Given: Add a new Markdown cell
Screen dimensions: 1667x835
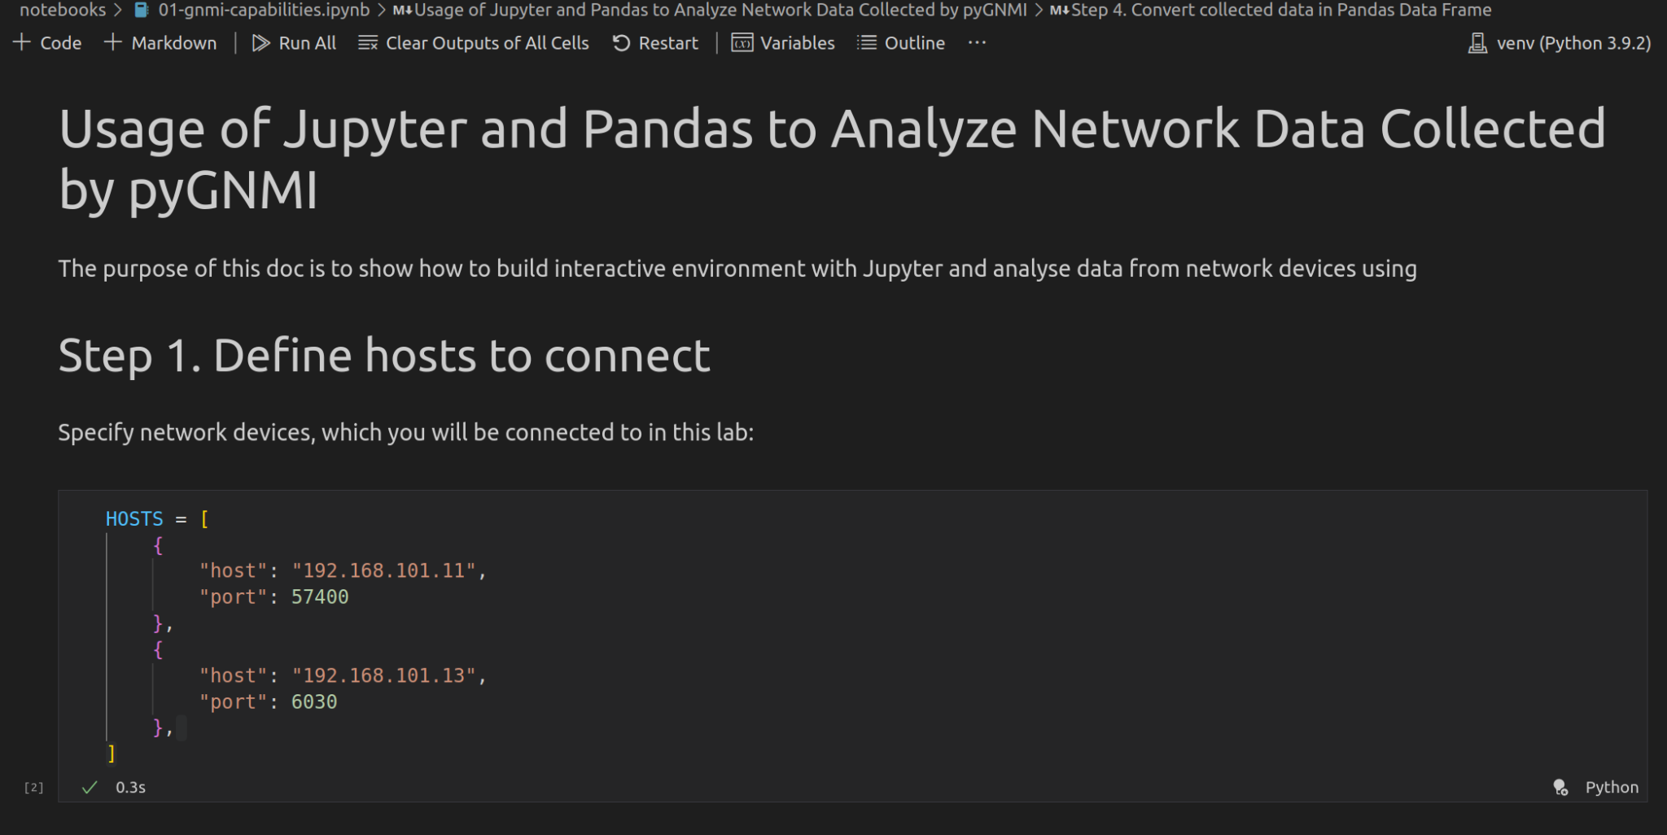Looking at the screenshot, I should [160, 42].
